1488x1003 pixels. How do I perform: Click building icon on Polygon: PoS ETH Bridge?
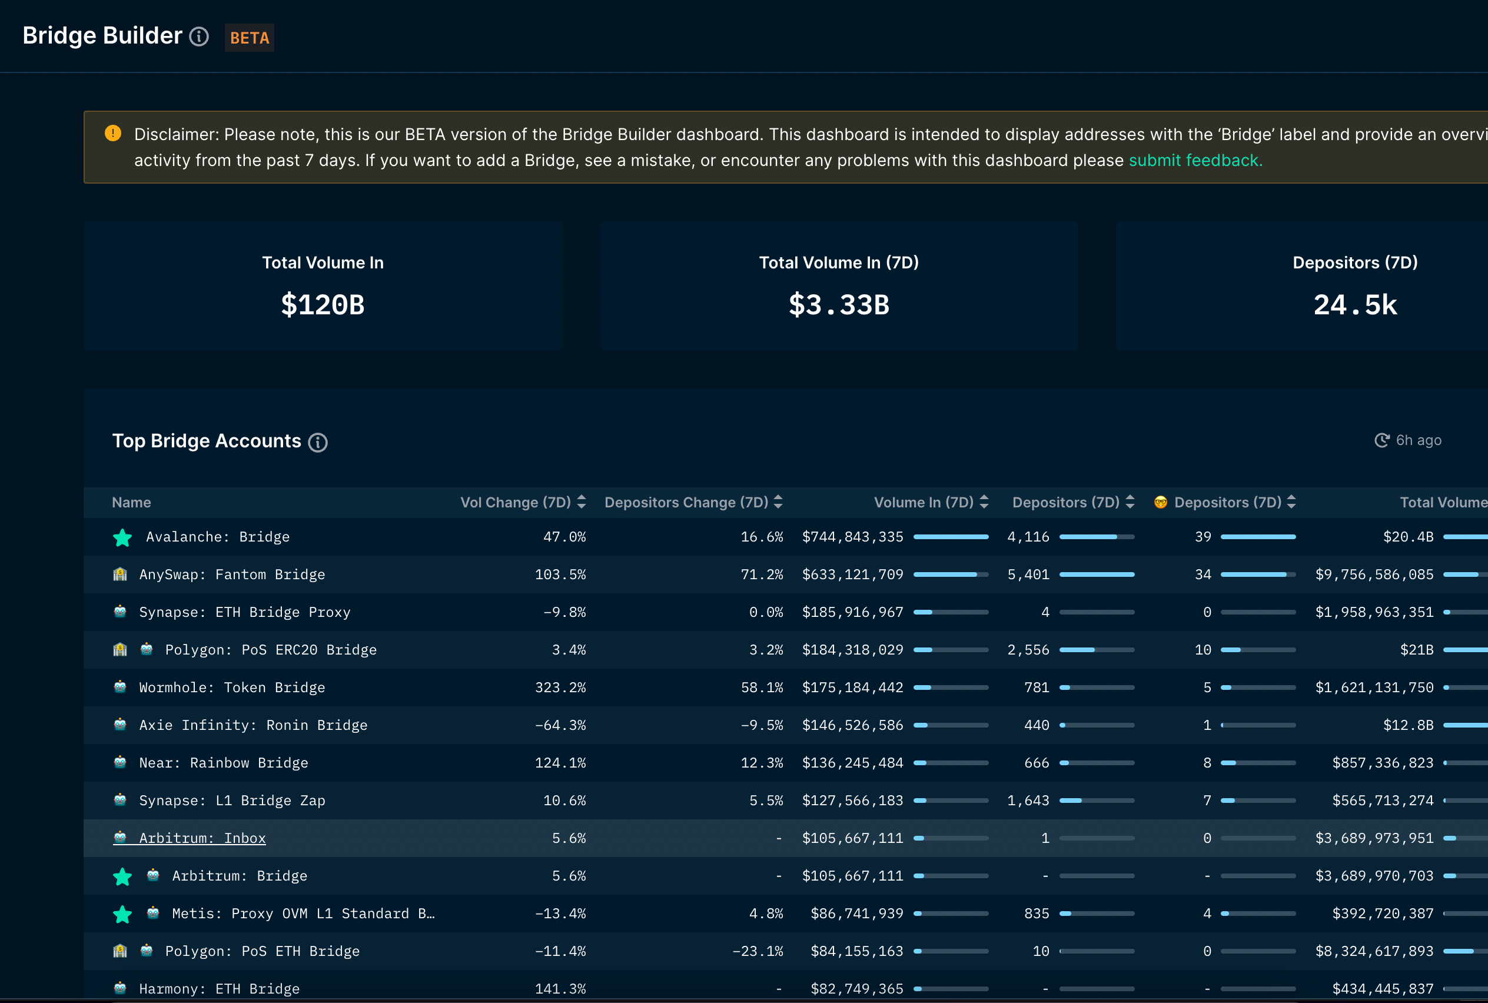(x=119, y=951)
